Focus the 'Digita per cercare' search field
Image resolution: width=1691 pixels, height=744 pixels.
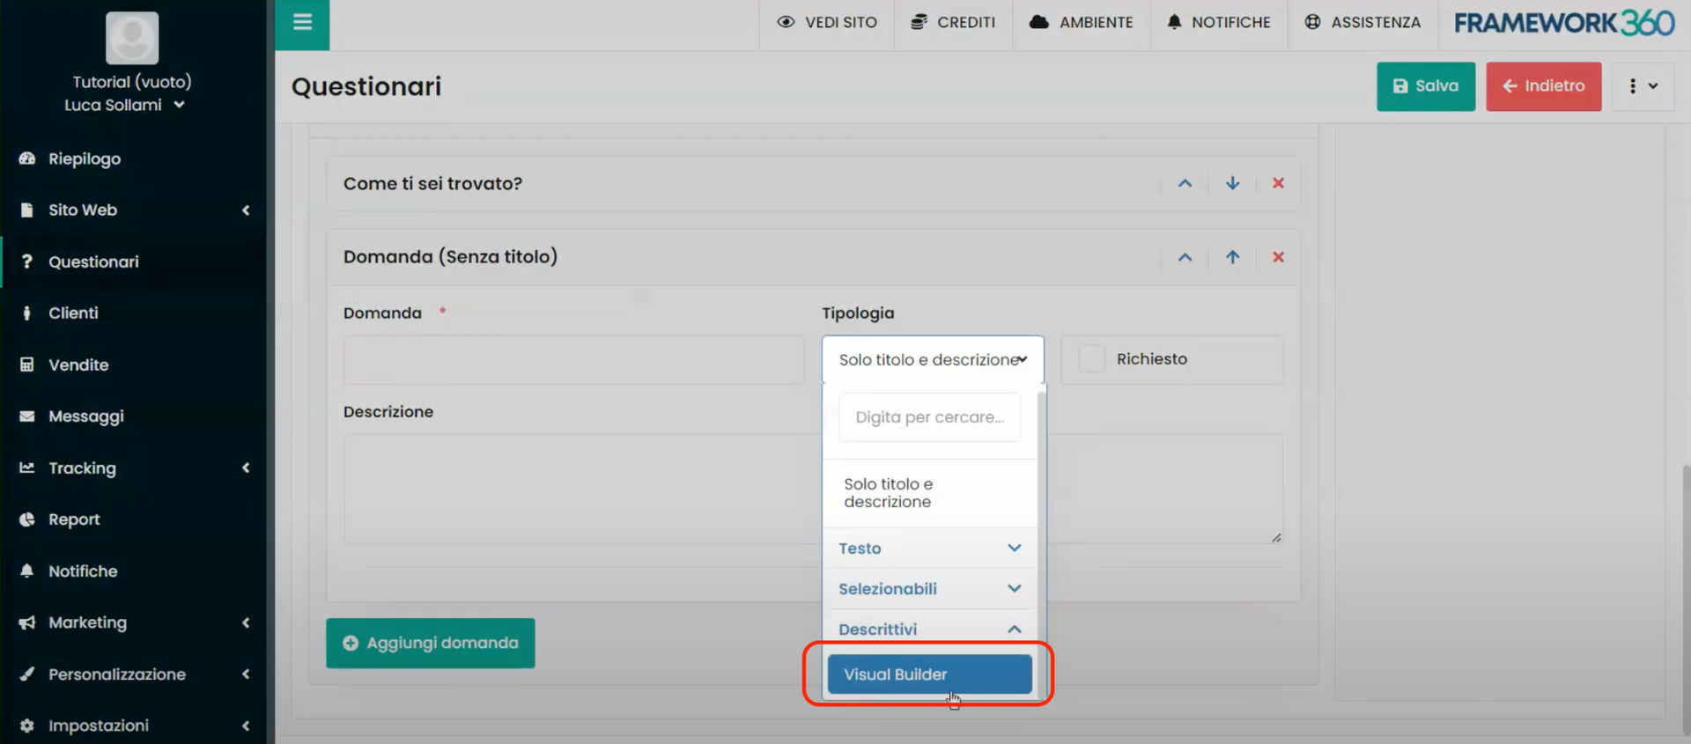click(929, 417)
